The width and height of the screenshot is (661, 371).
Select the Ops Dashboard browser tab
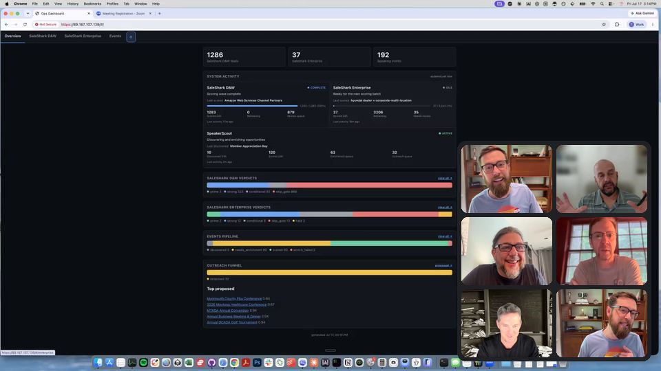click(x=63, y=14)
